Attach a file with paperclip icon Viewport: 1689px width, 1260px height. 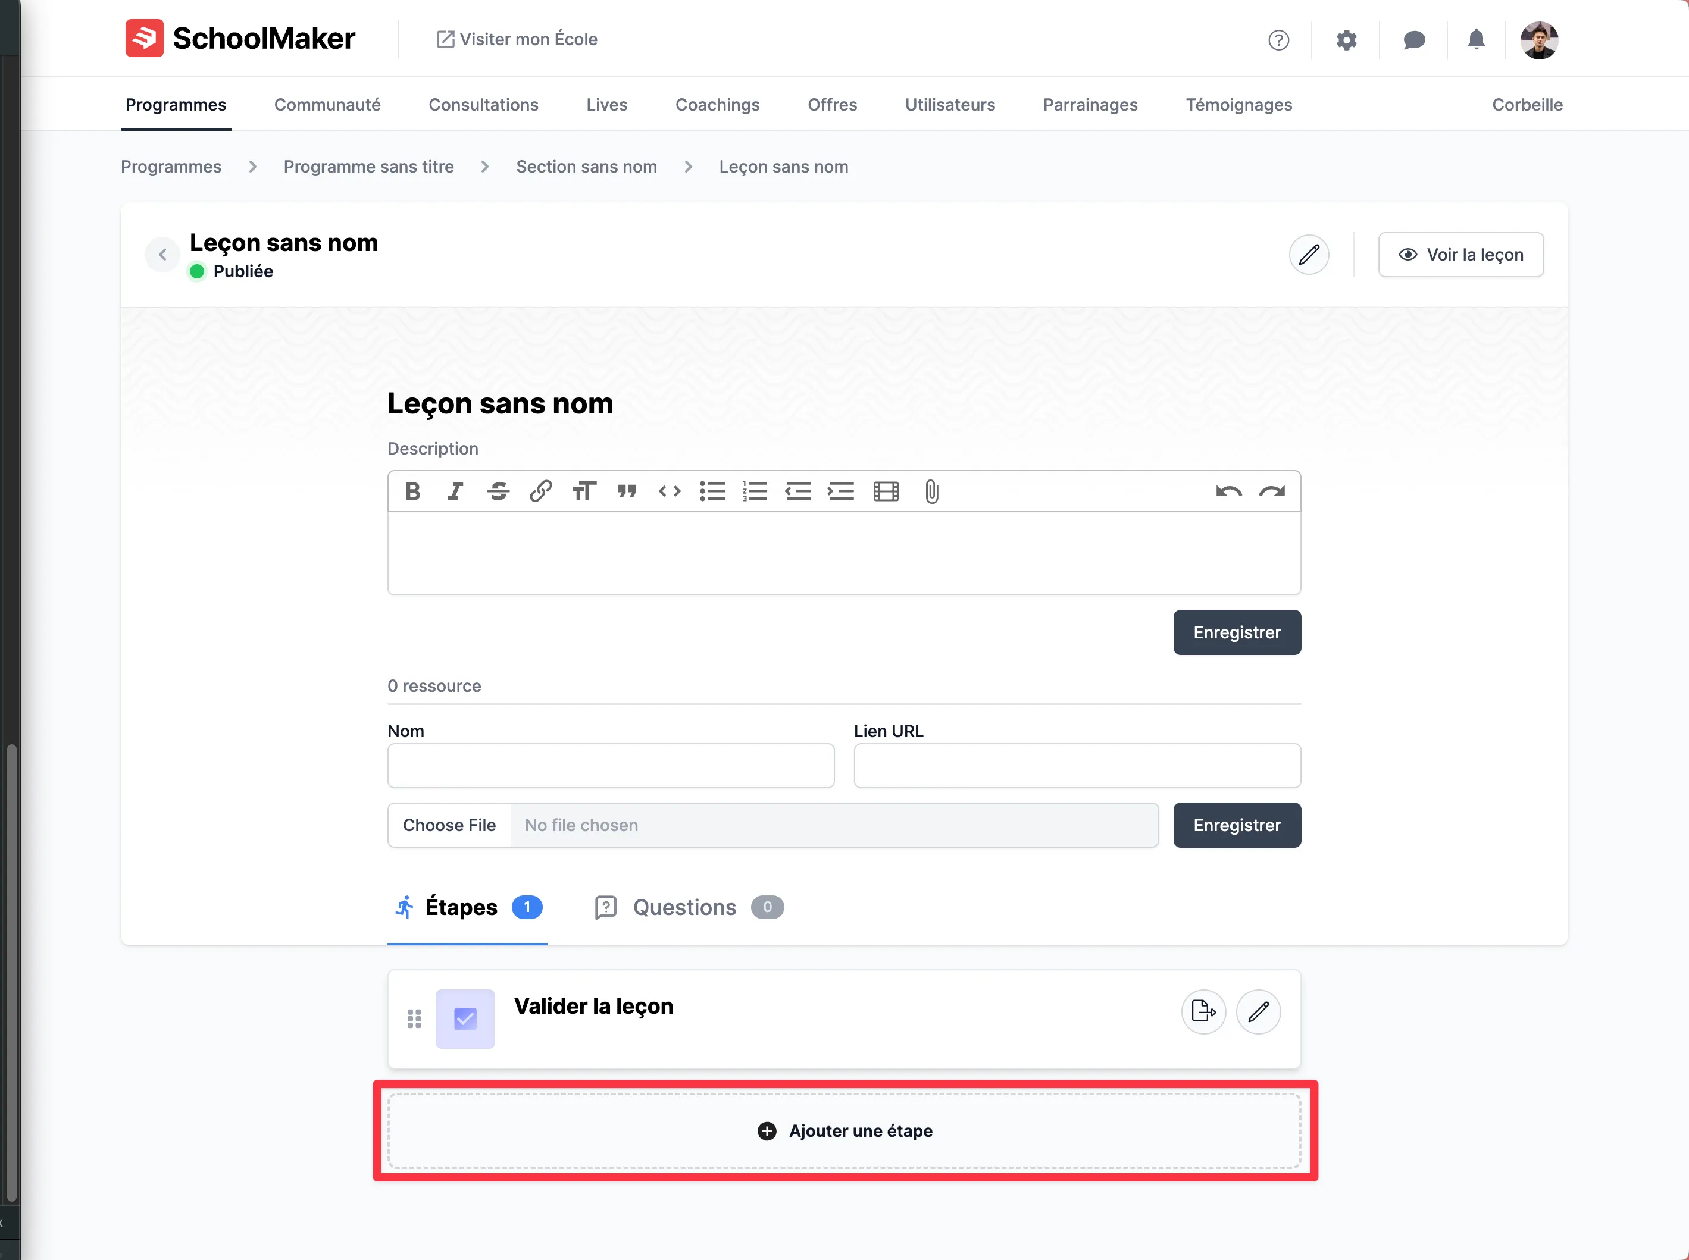tap(931, 491)
